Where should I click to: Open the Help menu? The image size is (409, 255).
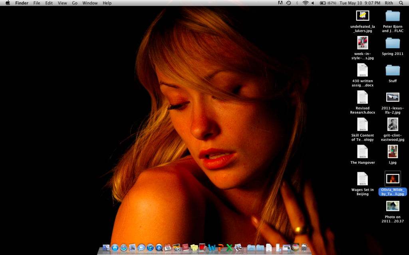coord(107,3)
